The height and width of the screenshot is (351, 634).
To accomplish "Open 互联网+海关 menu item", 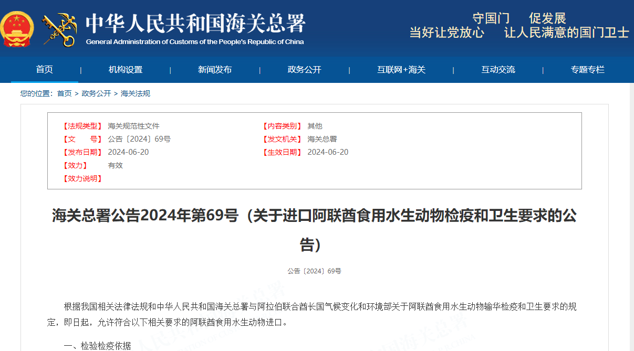I will pyautogui.click(x=401, y=69).
